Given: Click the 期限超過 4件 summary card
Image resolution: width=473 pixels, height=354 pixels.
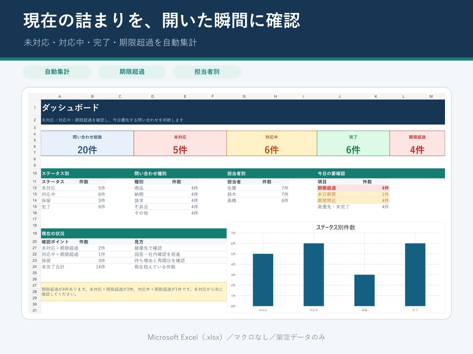Looking at the screenshot, I should (x=417, y=143).
